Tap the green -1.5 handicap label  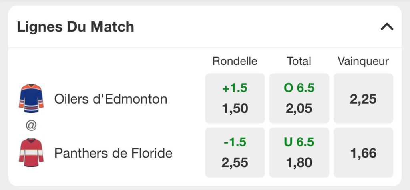click(x=235, y=142)
